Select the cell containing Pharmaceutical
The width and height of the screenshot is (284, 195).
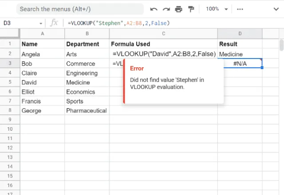[87, 110]
